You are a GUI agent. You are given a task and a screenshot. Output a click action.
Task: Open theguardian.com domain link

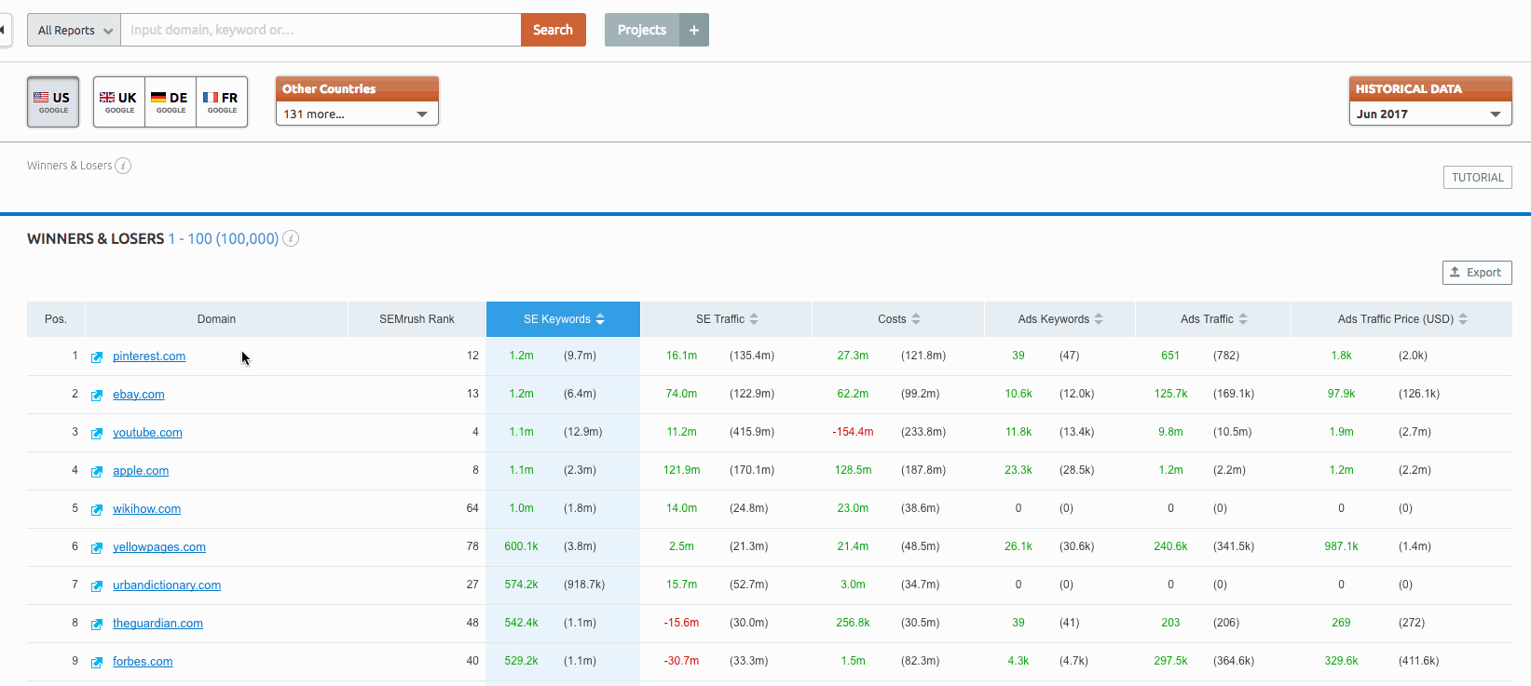pos(157,624)
